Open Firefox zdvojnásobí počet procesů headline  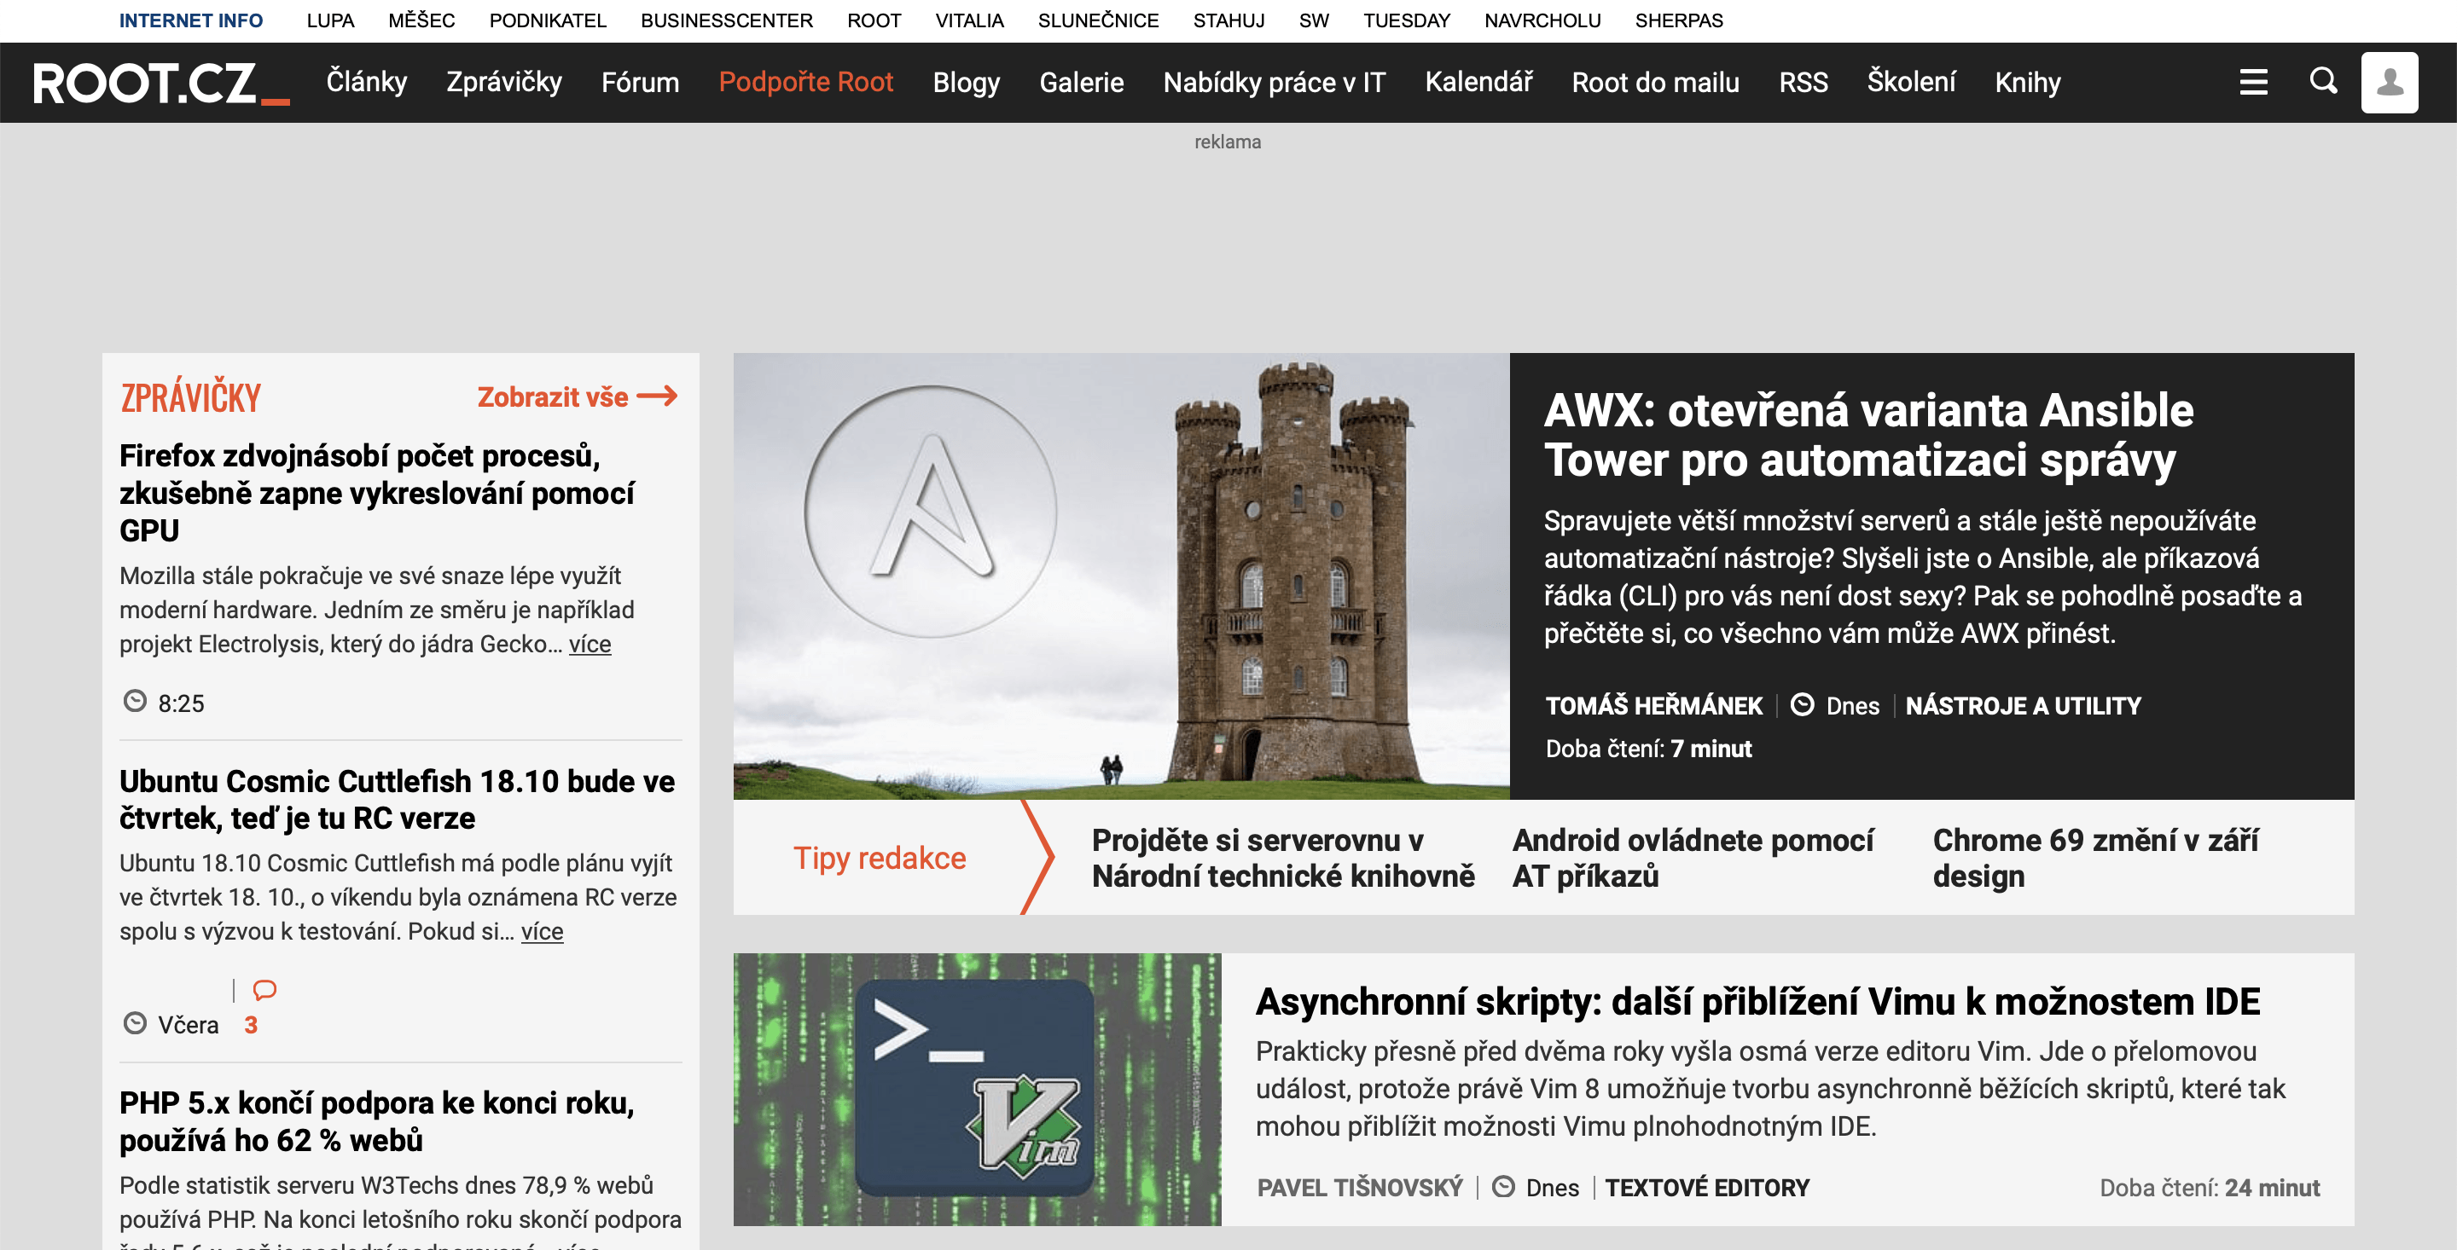(x=377, y=492)
